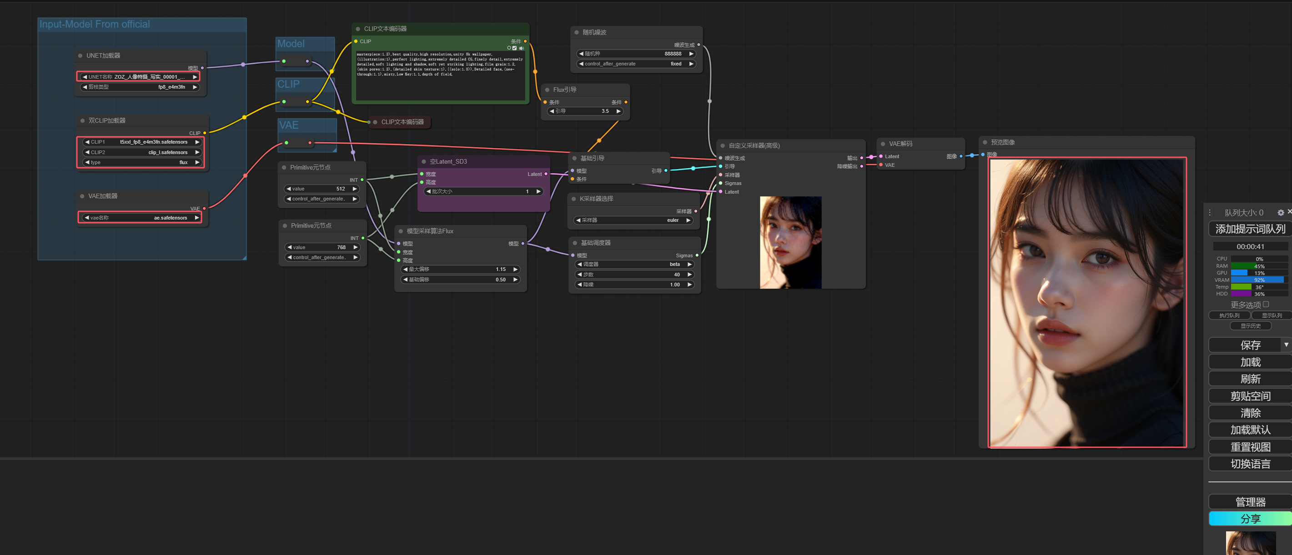Collapse the 随机噪波 node via its title dot
Screen dimensions: 1292x555
[x=577, y=33]
